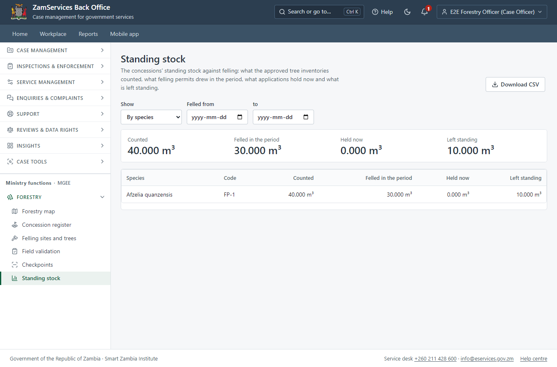
Task: Click the Support lifebuoy icon
Action: (10, 114)
